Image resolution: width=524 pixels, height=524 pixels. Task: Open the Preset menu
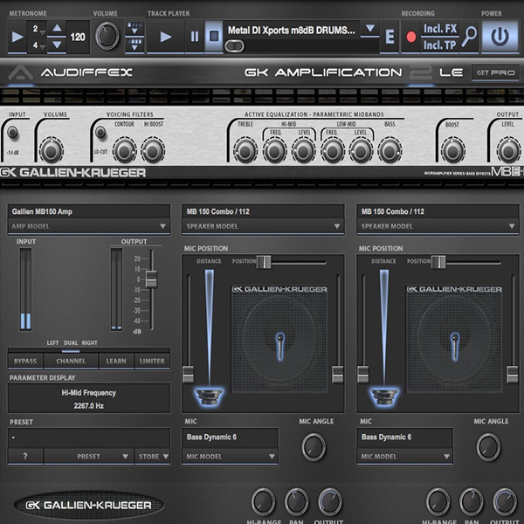pyautogui.click(x=88, y=456)
